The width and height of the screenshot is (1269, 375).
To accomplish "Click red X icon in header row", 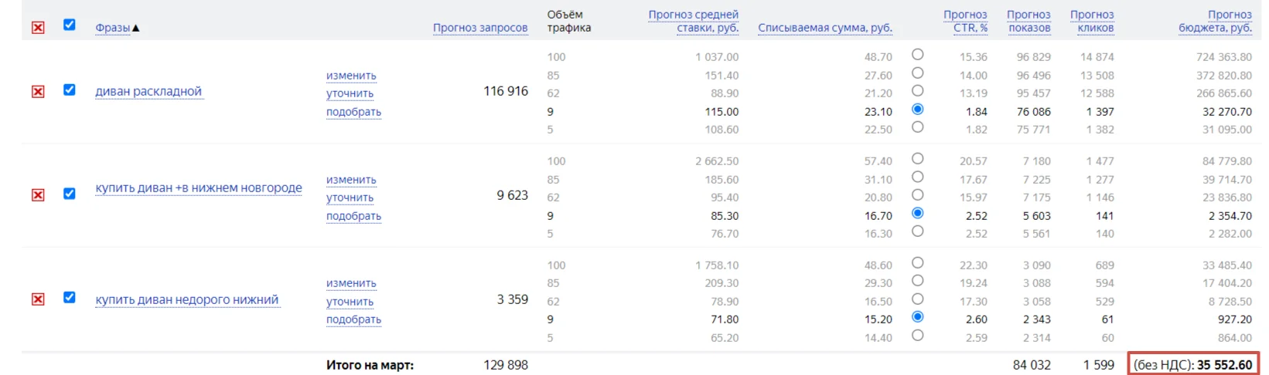I will pos(38,28).
